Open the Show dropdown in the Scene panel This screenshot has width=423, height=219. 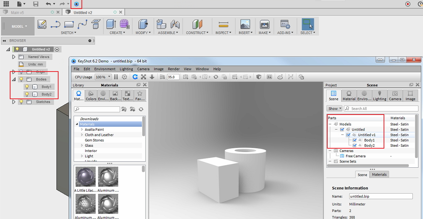(334, 108)
